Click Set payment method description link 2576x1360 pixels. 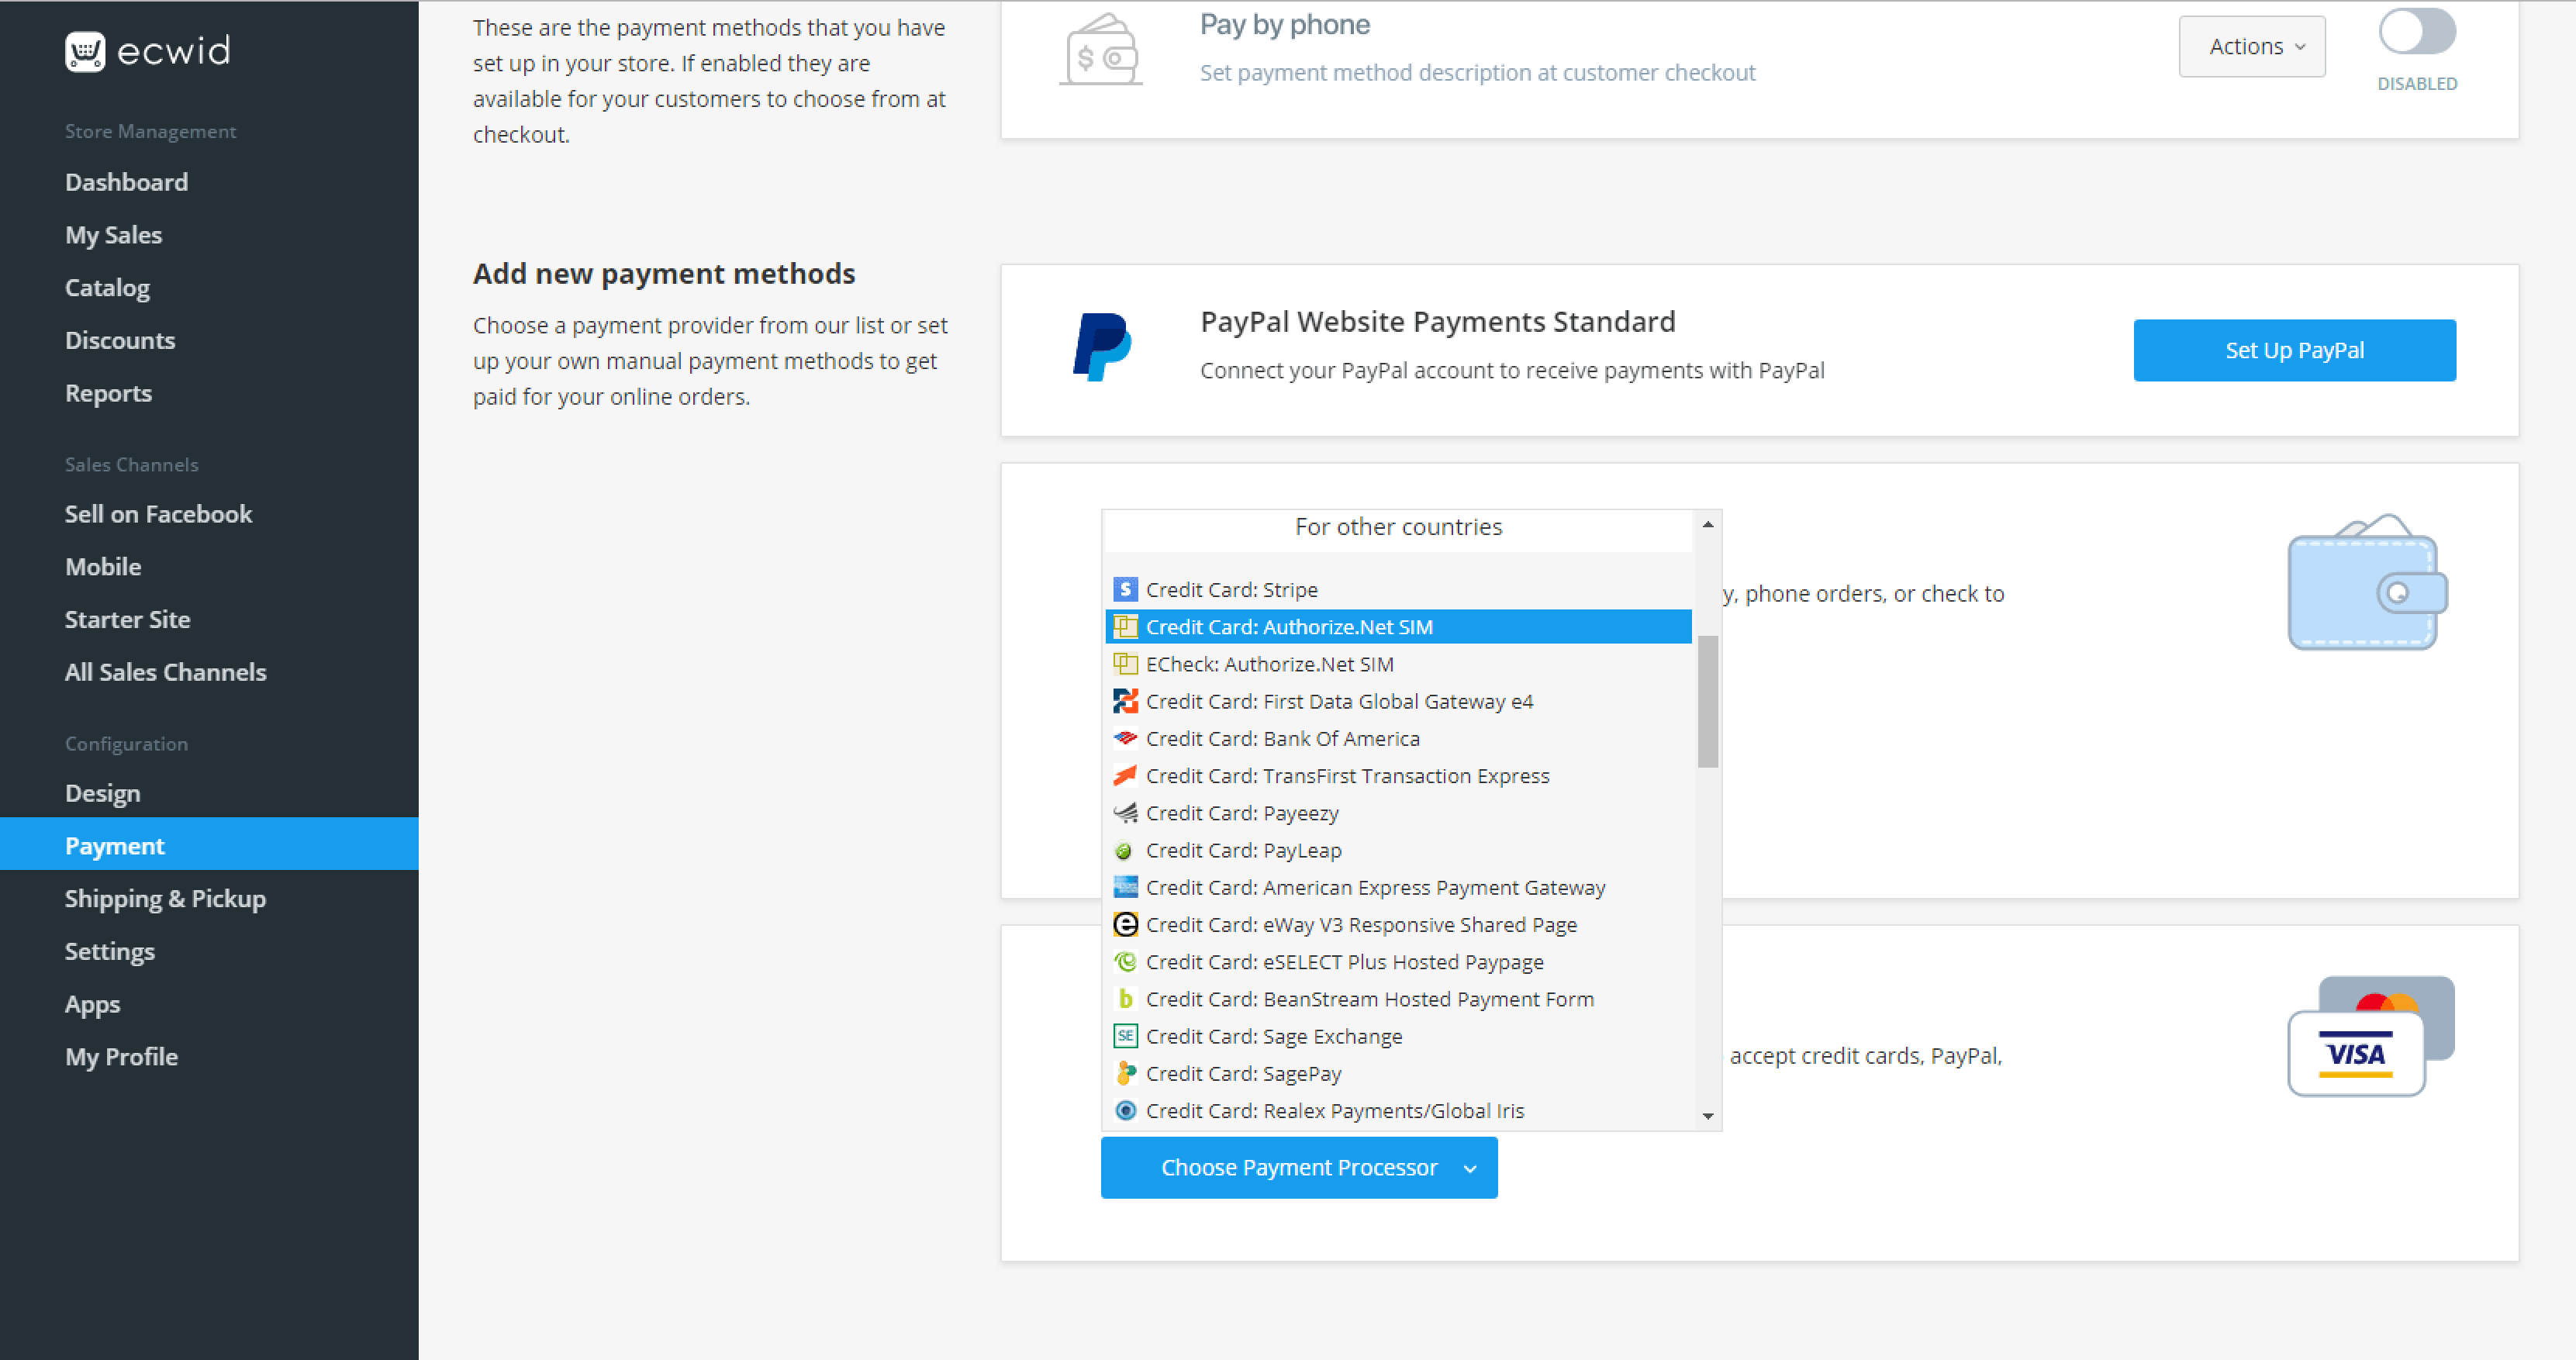[1477, 73]
